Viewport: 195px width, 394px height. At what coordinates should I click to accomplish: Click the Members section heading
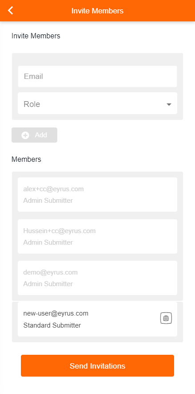(x=26, y=159)
